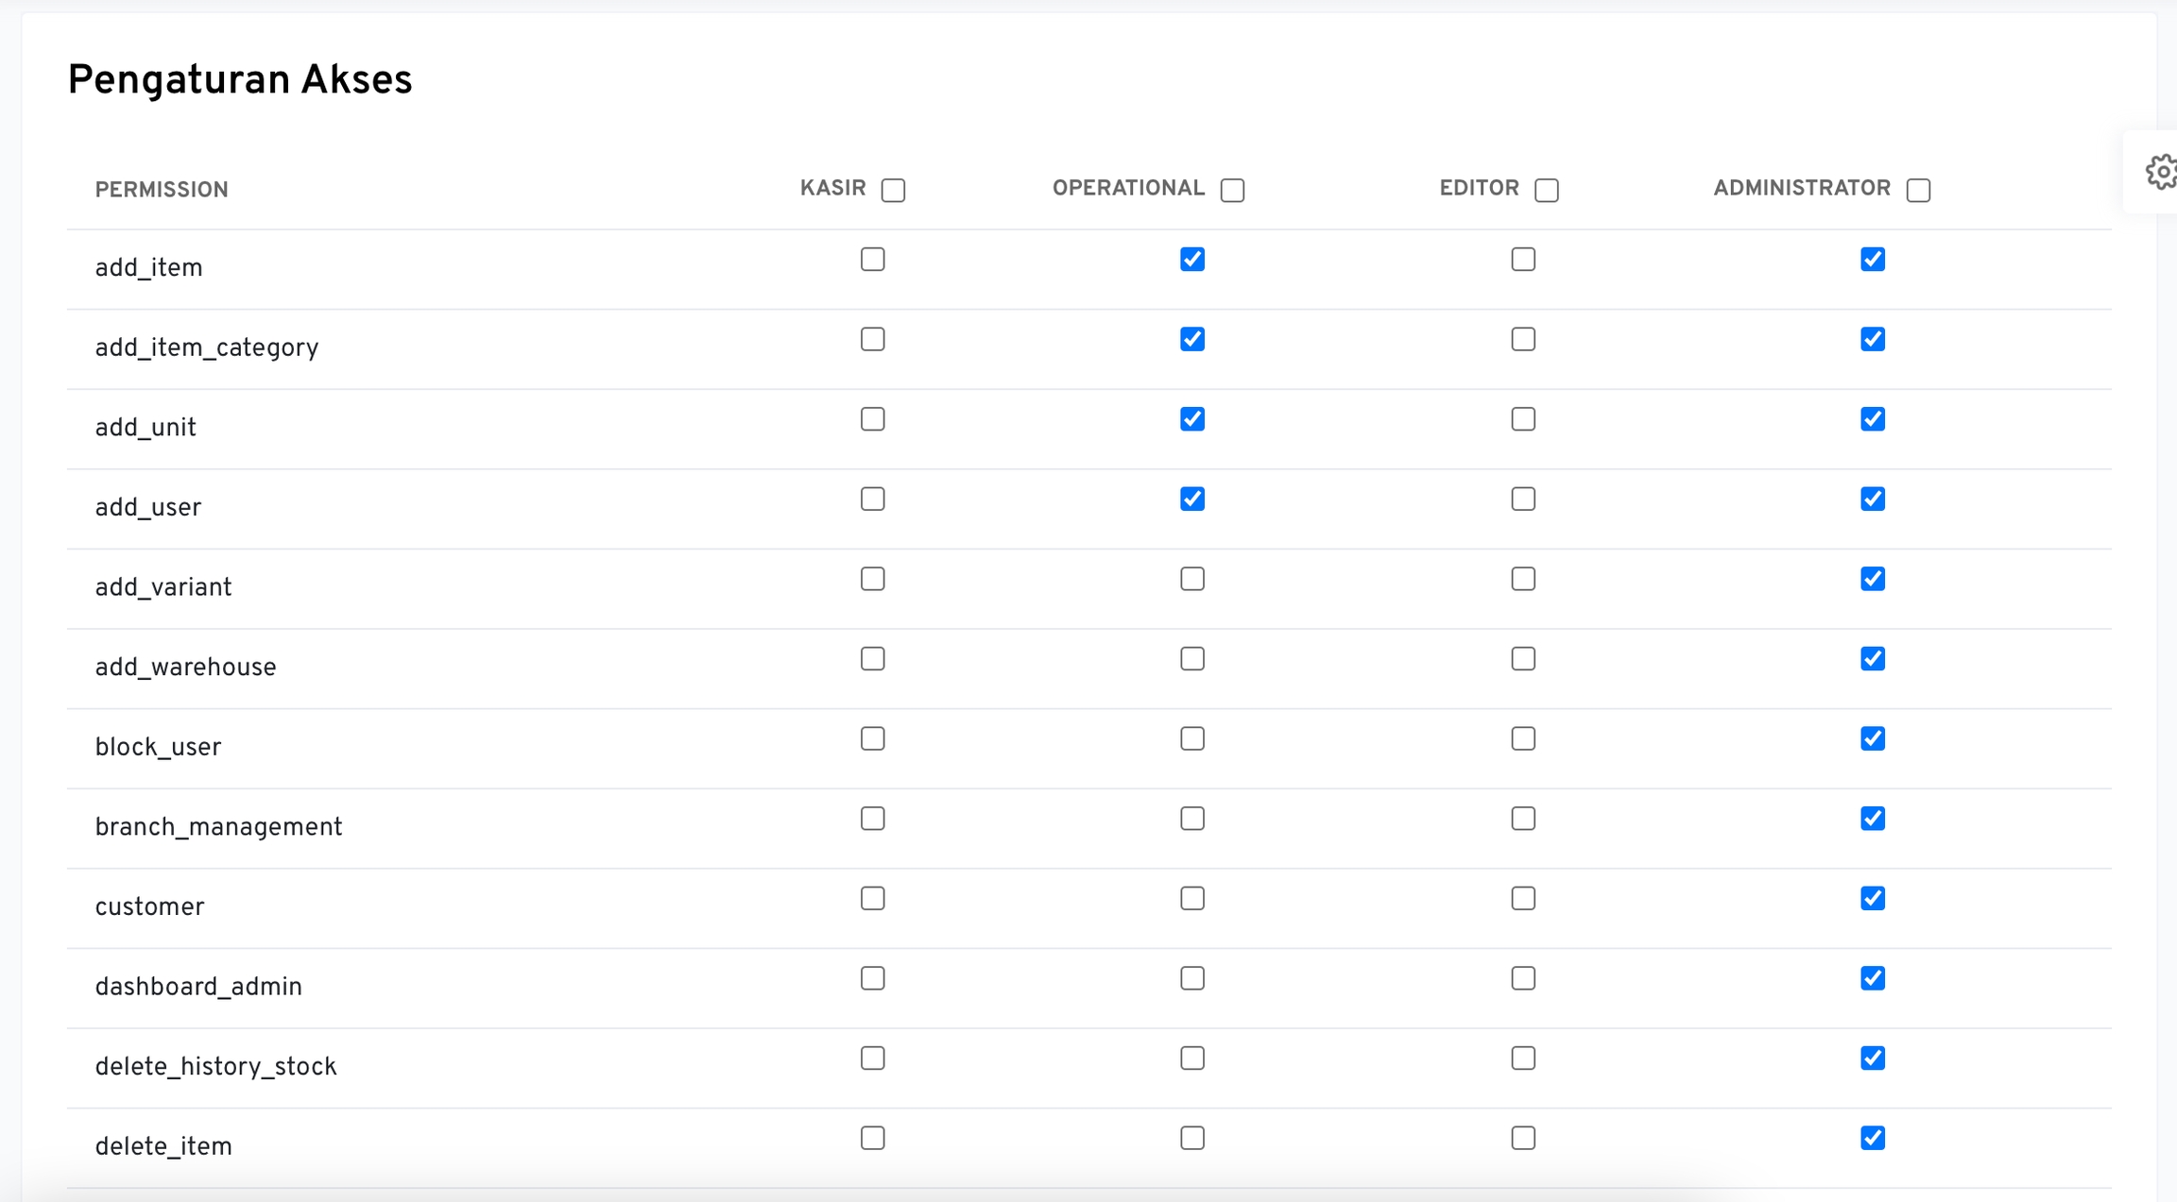
Task: Check the EDITOR select-all header checkbox
Action: (1546, 190)
